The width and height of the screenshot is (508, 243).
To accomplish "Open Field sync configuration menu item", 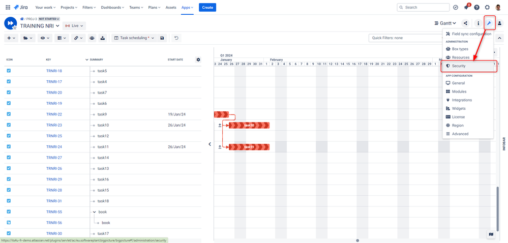I will (468, 34).
